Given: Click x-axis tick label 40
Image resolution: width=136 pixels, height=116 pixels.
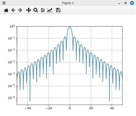Looking at the screenshot, I should [112, 108].
